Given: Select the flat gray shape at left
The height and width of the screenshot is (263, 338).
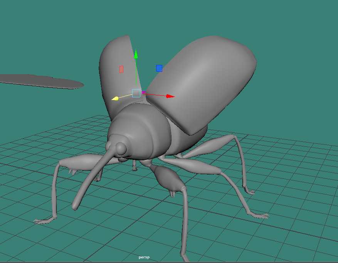Looking at the screenshot, I should [42, 81].
